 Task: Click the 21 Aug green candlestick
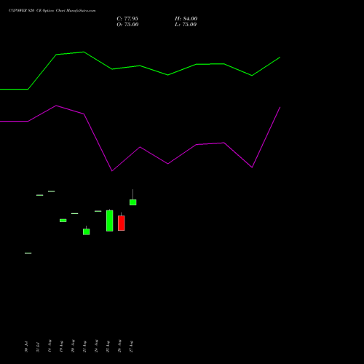click(x=86, y=232)
